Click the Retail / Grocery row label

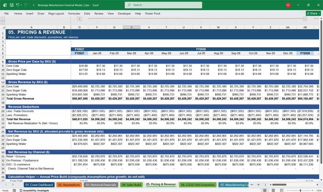coord(16,156)
